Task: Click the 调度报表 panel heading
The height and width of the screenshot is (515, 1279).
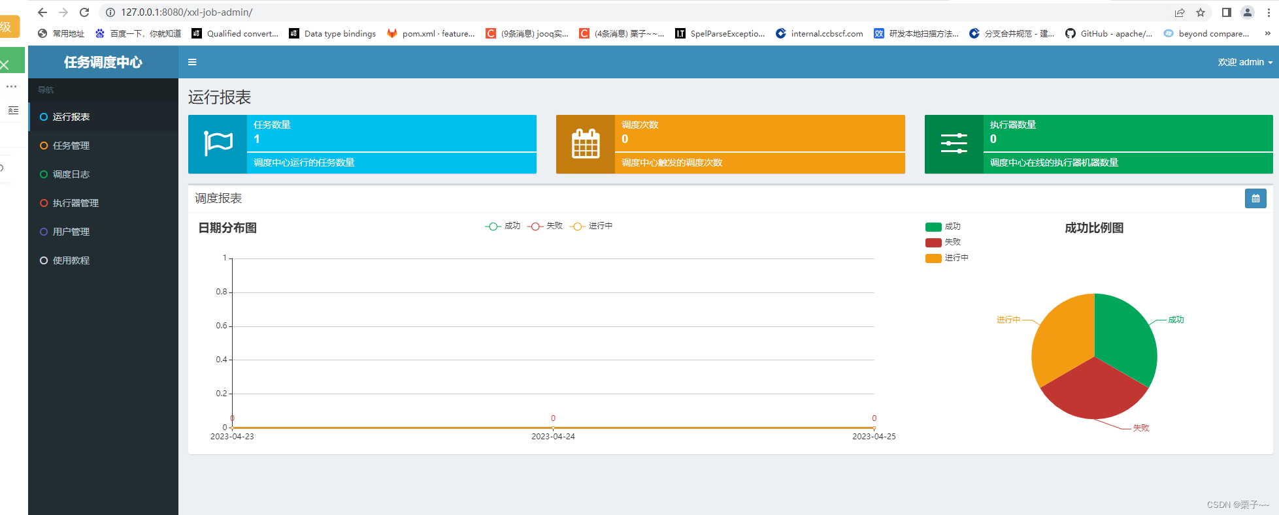Action: tap(218, 198)
